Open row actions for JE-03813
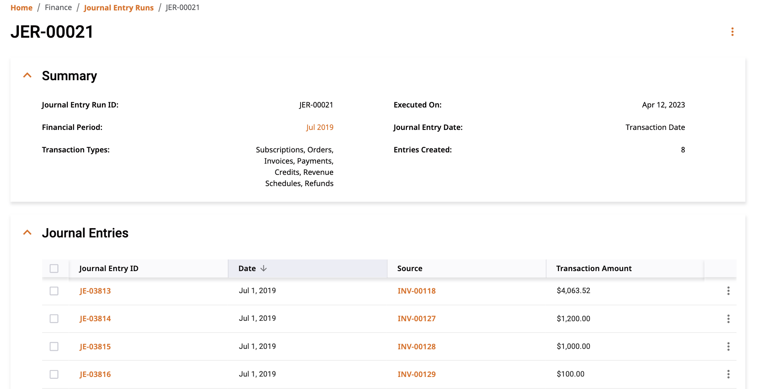757x389 pixels. click(x=728, y=291)
